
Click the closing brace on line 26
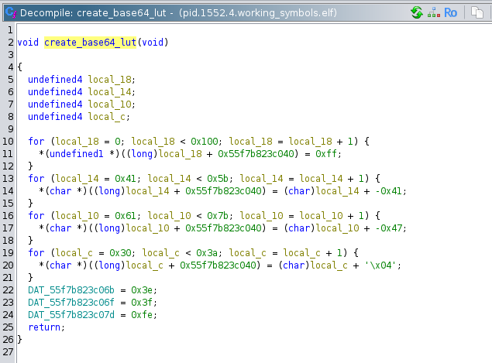(x=20, y=340)
